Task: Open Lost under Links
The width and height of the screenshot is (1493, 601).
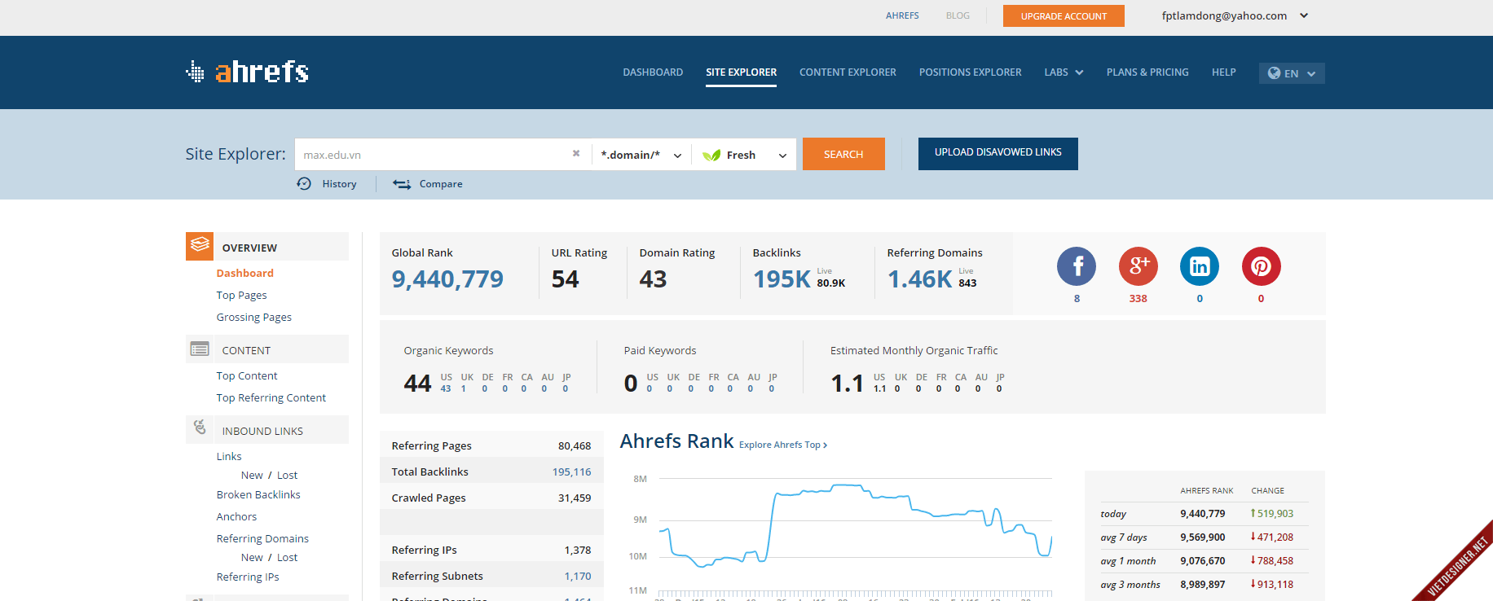Action: (x=287, y=475)
